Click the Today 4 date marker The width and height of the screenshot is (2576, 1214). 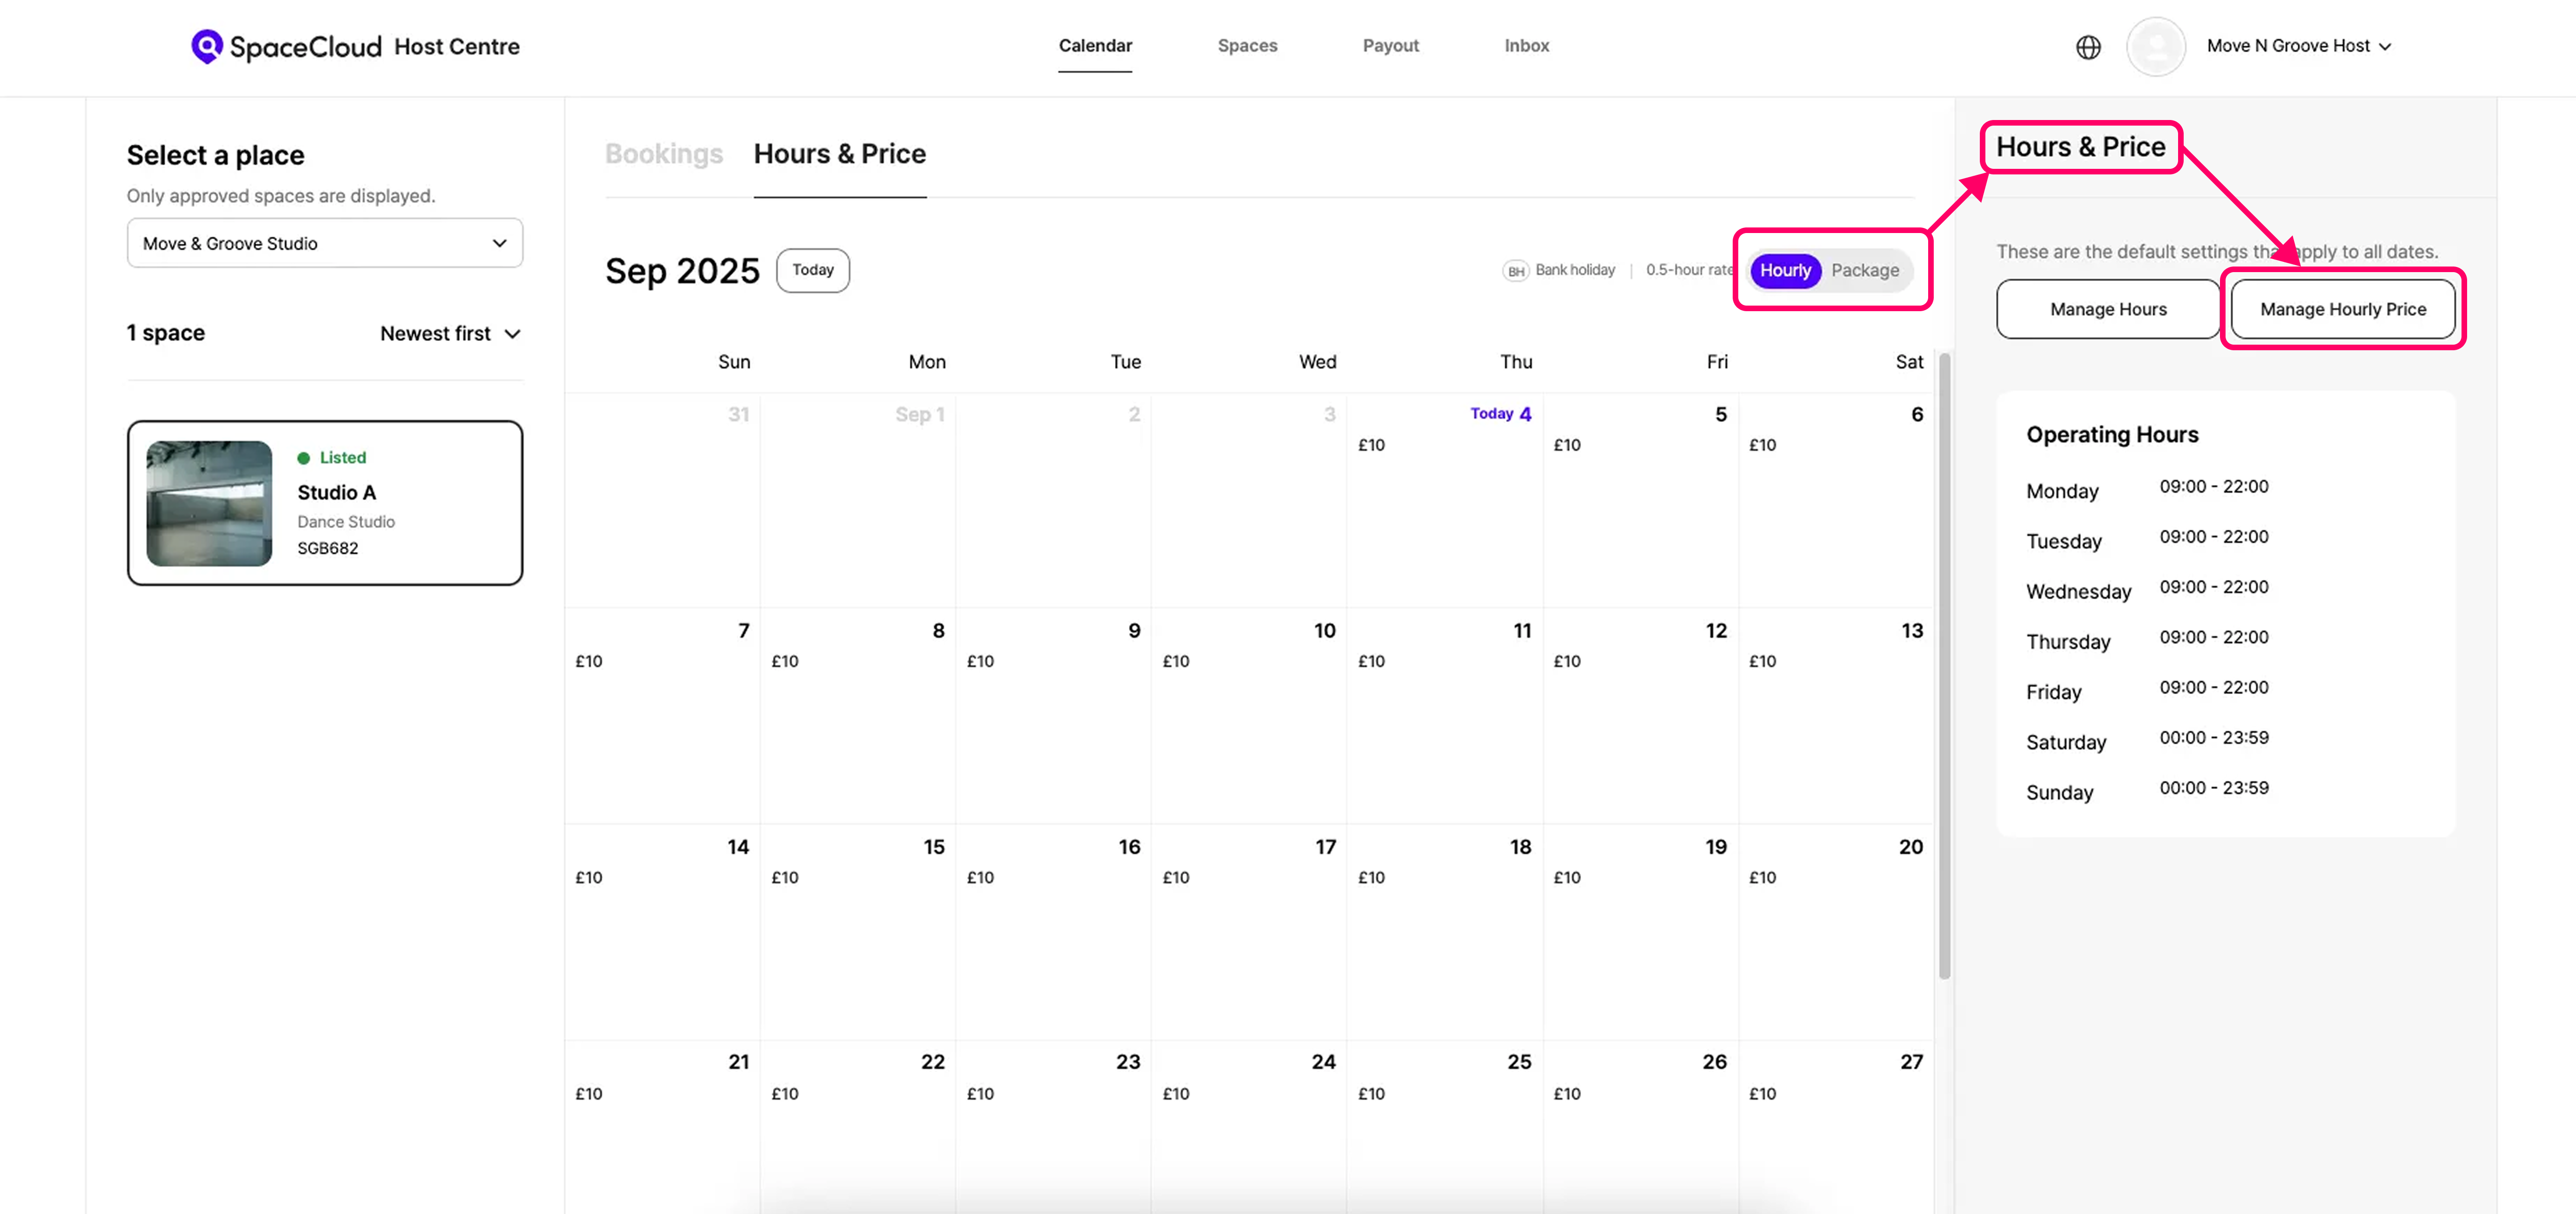(1500, 414)
